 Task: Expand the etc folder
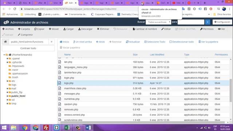pos(7,81)
